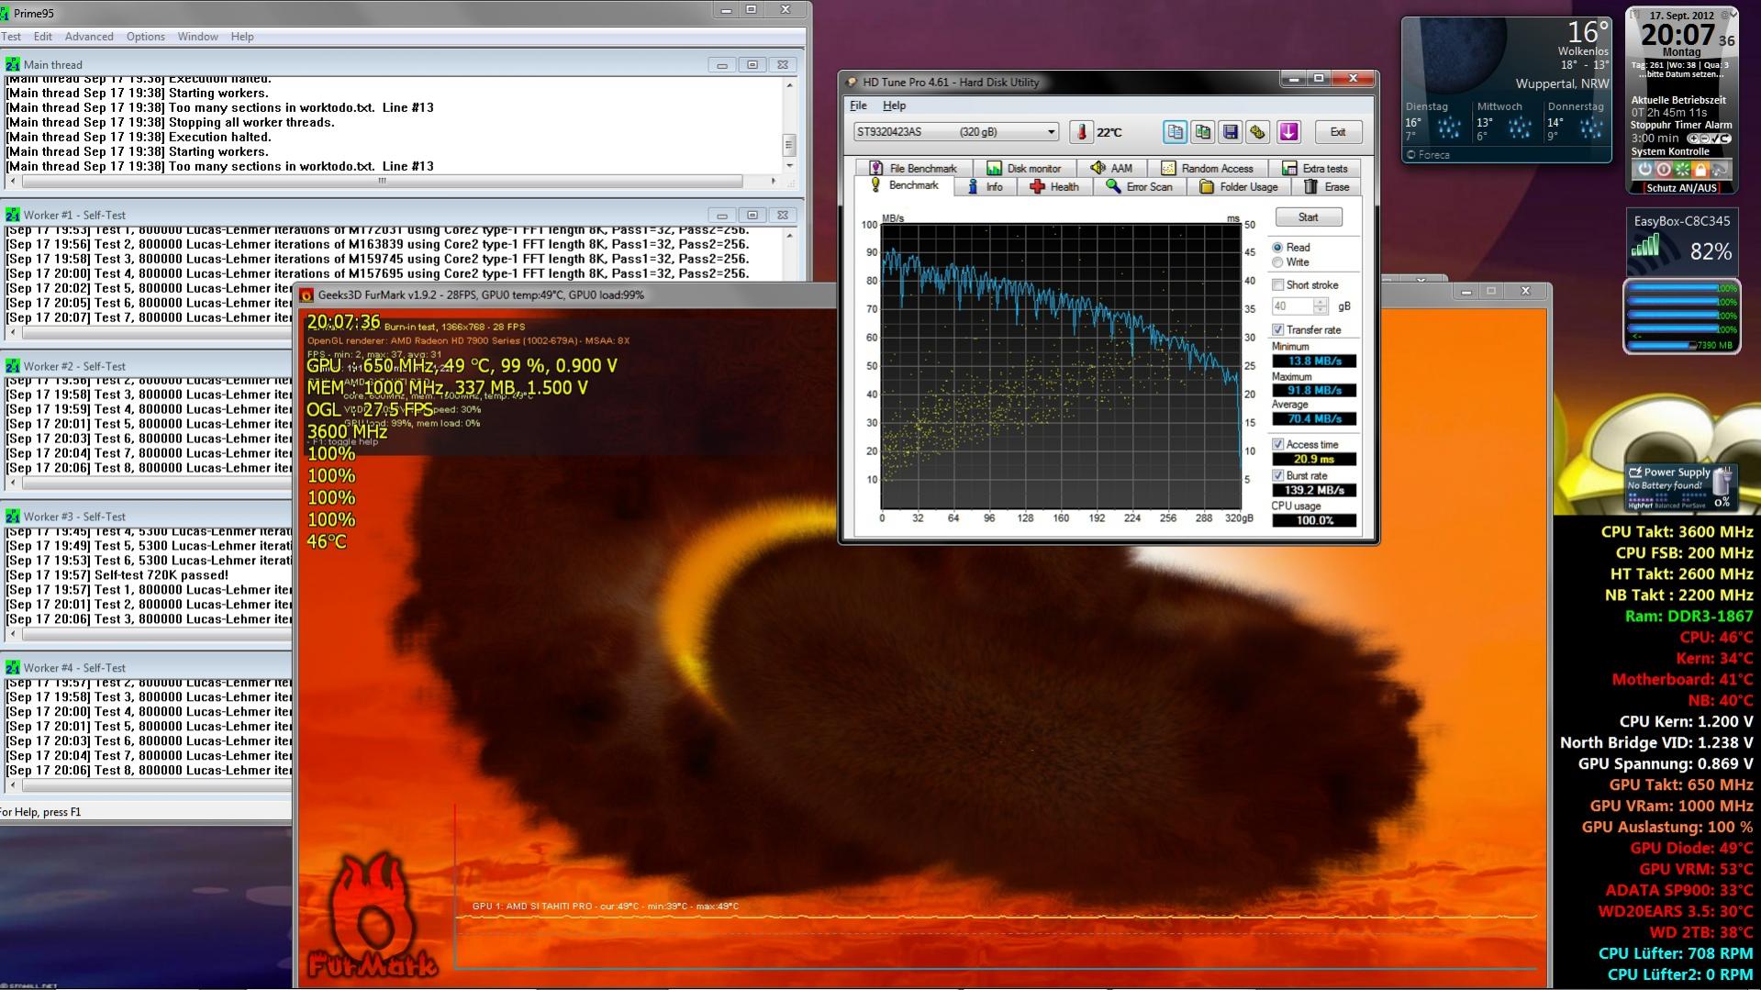Click the Worker #3 window icon in Prime95
1761x990 pixels.
(x=12, y=517)
